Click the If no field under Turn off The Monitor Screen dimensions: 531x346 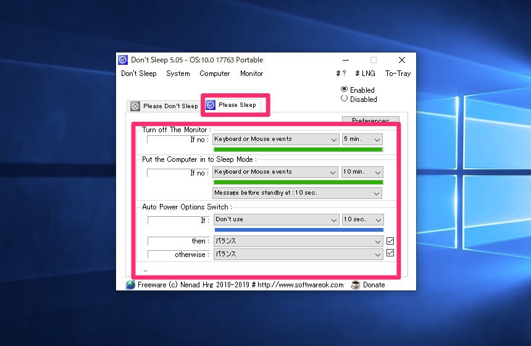point(178,140)
